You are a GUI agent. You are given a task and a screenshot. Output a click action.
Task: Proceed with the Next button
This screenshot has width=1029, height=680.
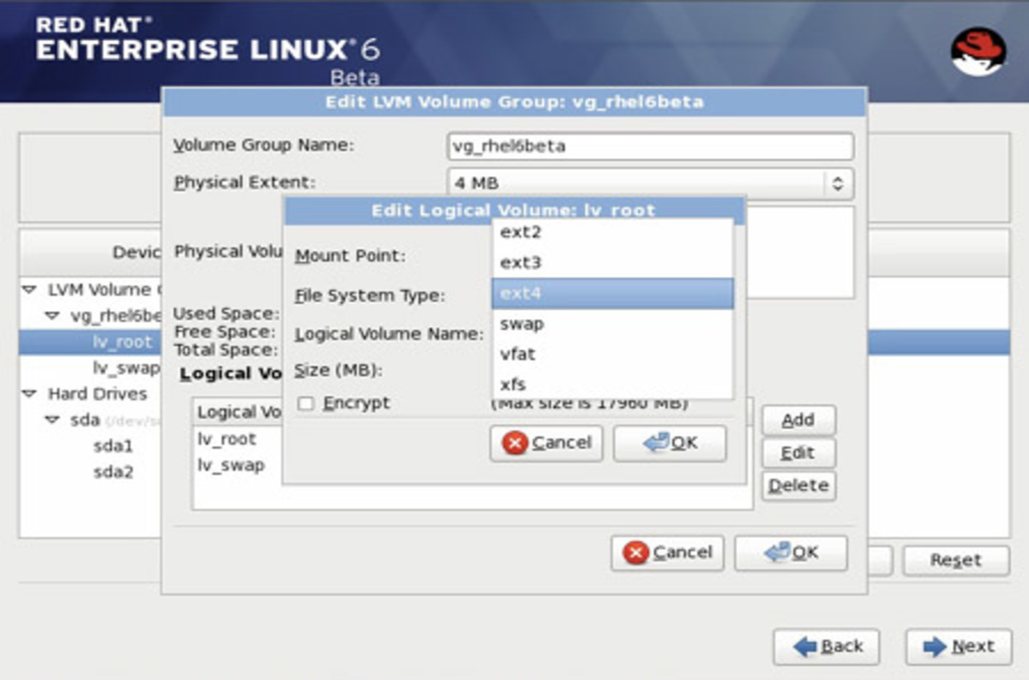(958, 647)
